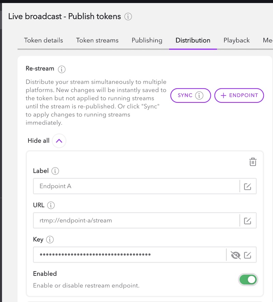Collapse endpoints with the Hide all chevron
Image resolution: width=273 pixels, height=302 pixels.
pyautogui.click(x=59, y=141)
